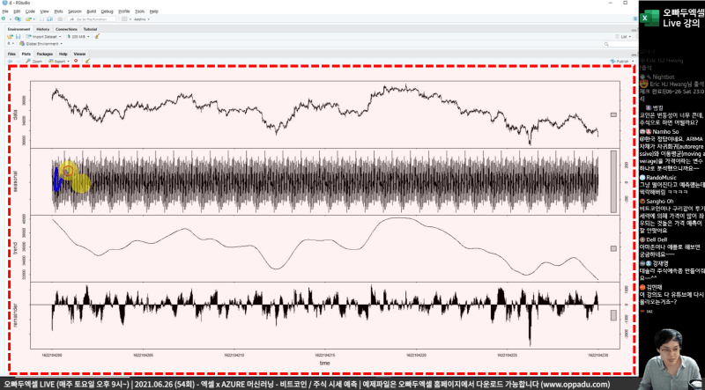
Task: Remove current plot with red X icon
Action: tap(77, 61)
